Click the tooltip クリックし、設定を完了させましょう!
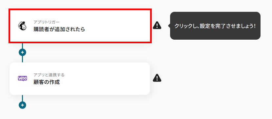This screenshot has width=272, height=119. click(215, 26)
